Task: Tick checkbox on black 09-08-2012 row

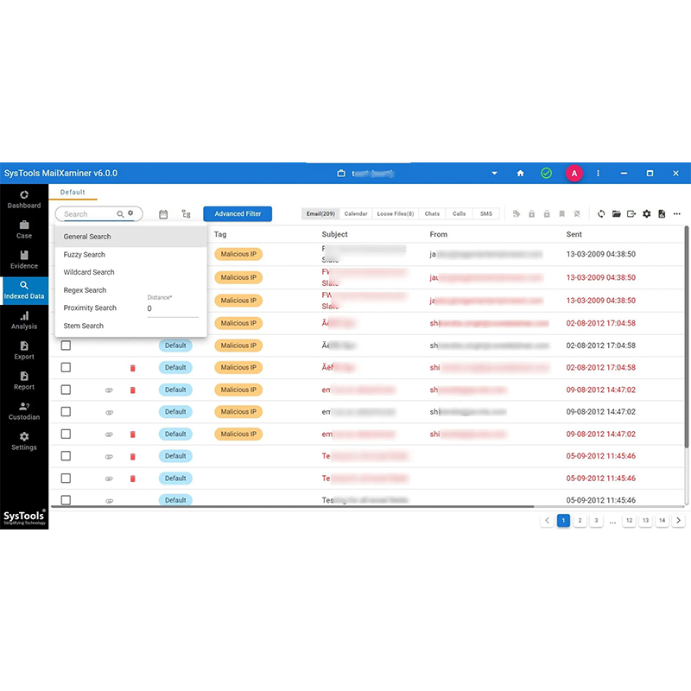Action: pyautogui.click(x=66, y=412)
